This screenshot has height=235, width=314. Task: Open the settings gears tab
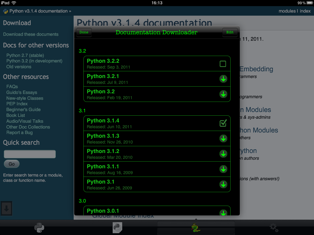coord(274,228)
